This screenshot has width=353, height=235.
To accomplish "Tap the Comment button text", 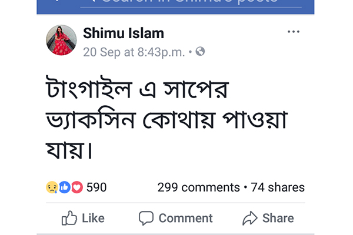I will [x=186, y=218].
